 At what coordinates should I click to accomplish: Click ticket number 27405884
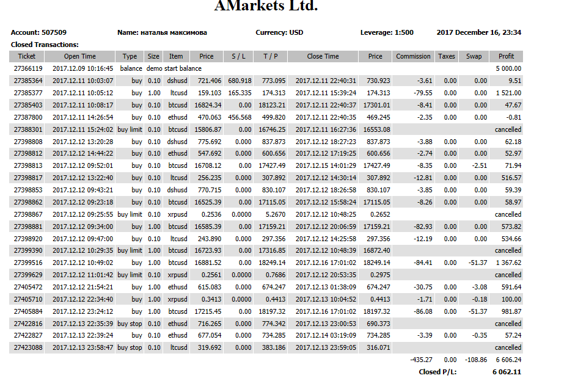click(28, 311)
